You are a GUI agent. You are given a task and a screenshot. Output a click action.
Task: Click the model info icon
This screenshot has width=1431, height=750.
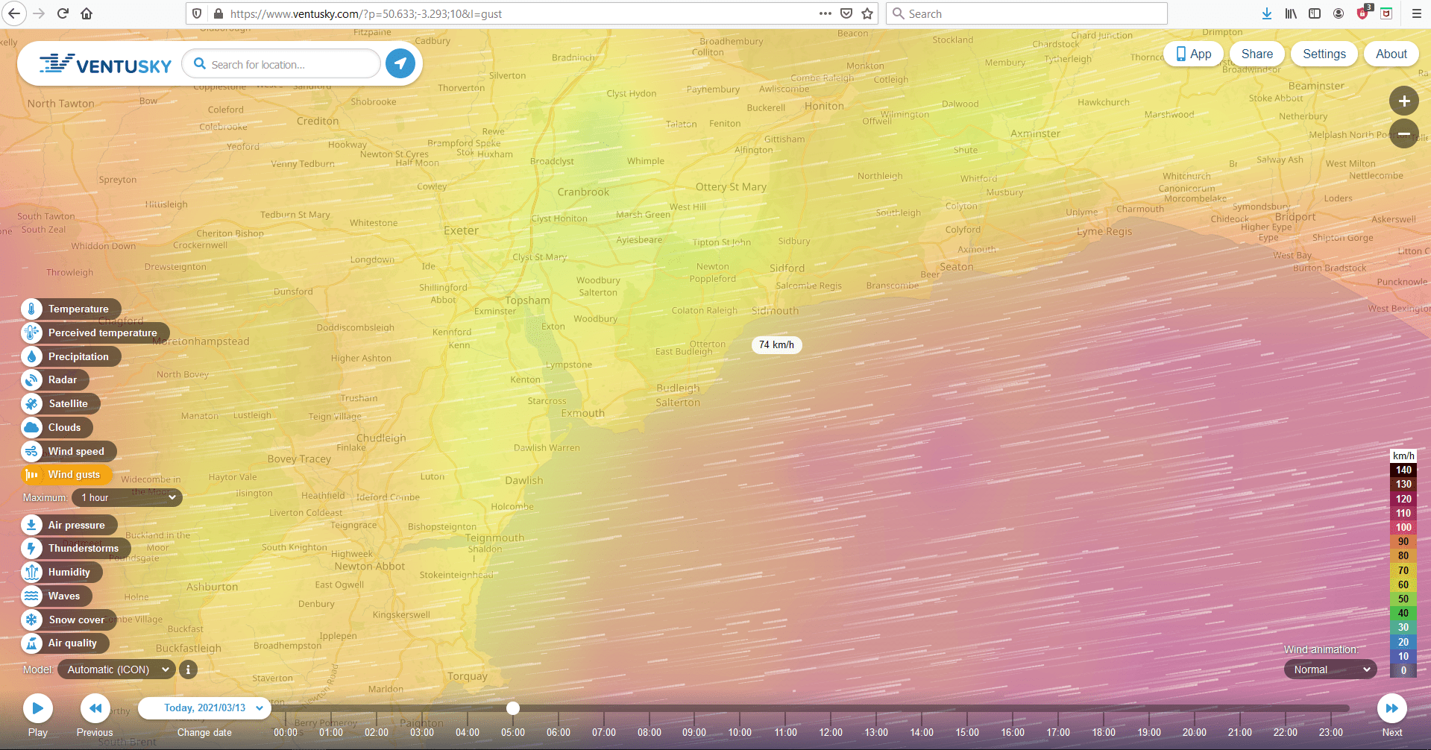click(x=188, y=669)
